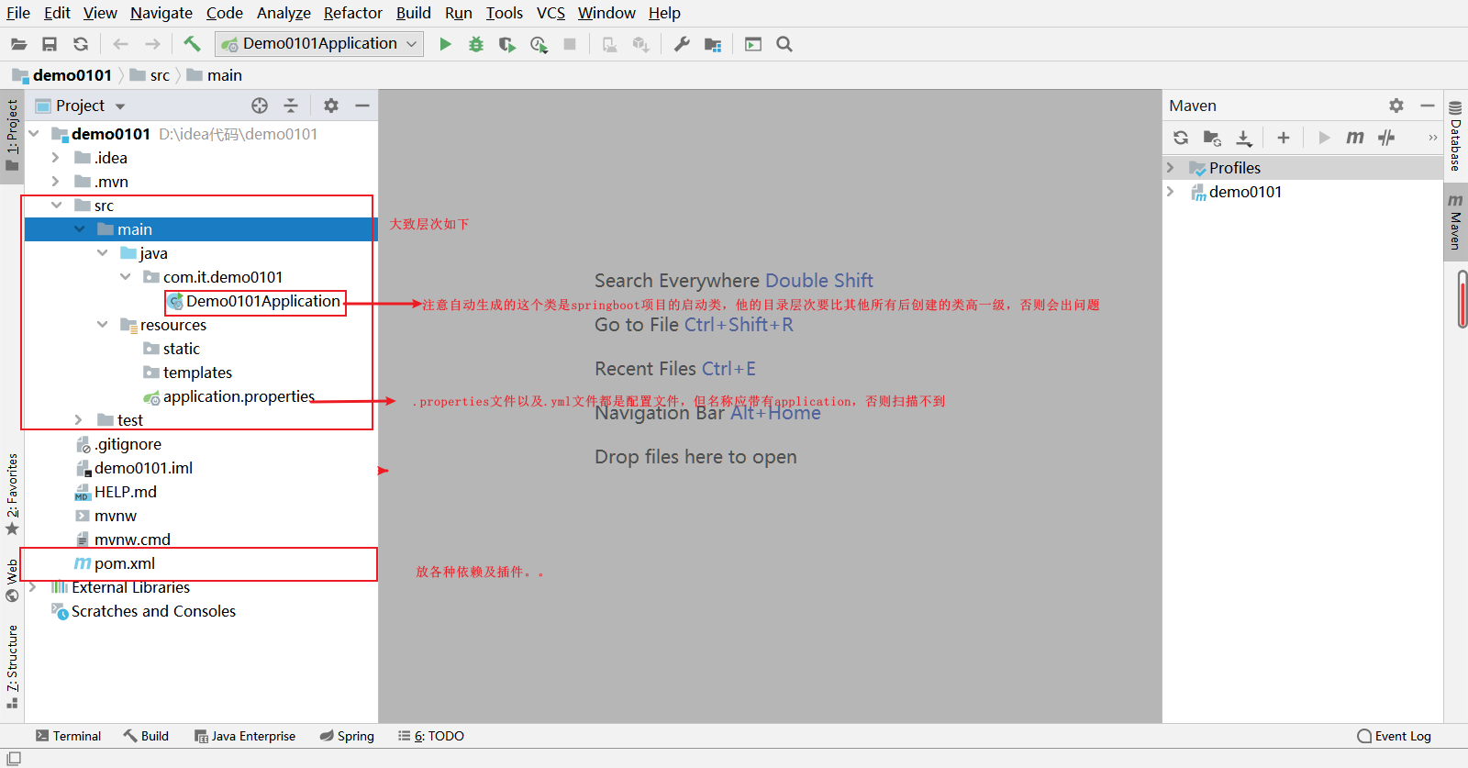The height and width of the screenshot is (768, 1468).
Task: Click Generate Sources and Update Folders icon
Action: (1212, 138)
